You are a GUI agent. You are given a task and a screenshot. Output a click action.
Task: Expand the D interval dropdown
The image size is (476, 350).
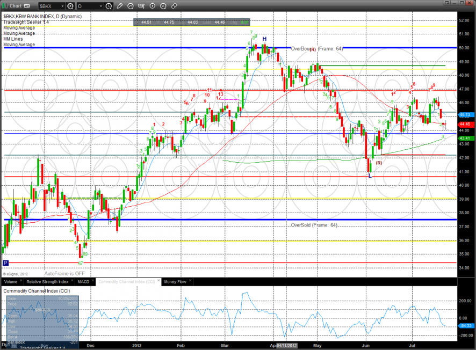(101, 6)
